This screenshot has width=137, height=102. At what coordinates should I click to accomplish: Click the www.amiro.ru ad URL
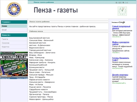(x=116, y=37)
